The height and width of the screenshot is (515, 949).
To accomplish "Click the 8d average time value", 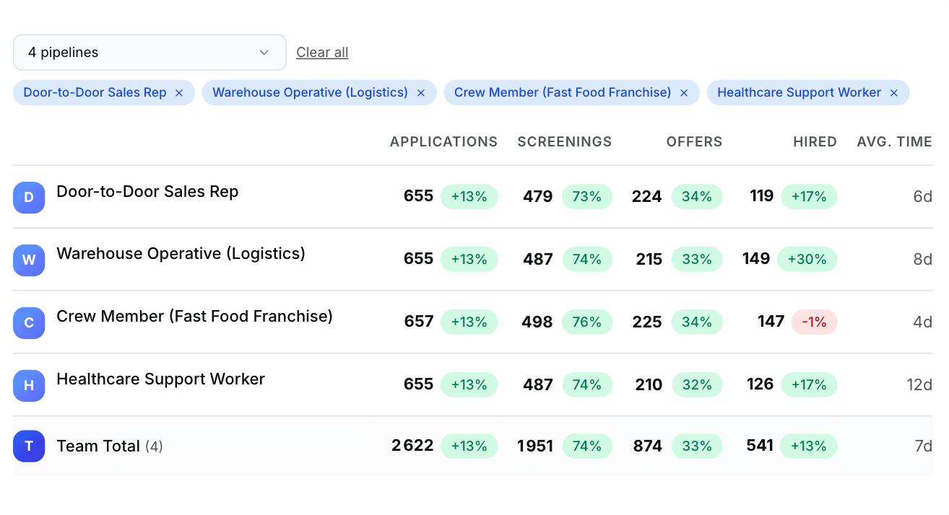I will point(923,259).
